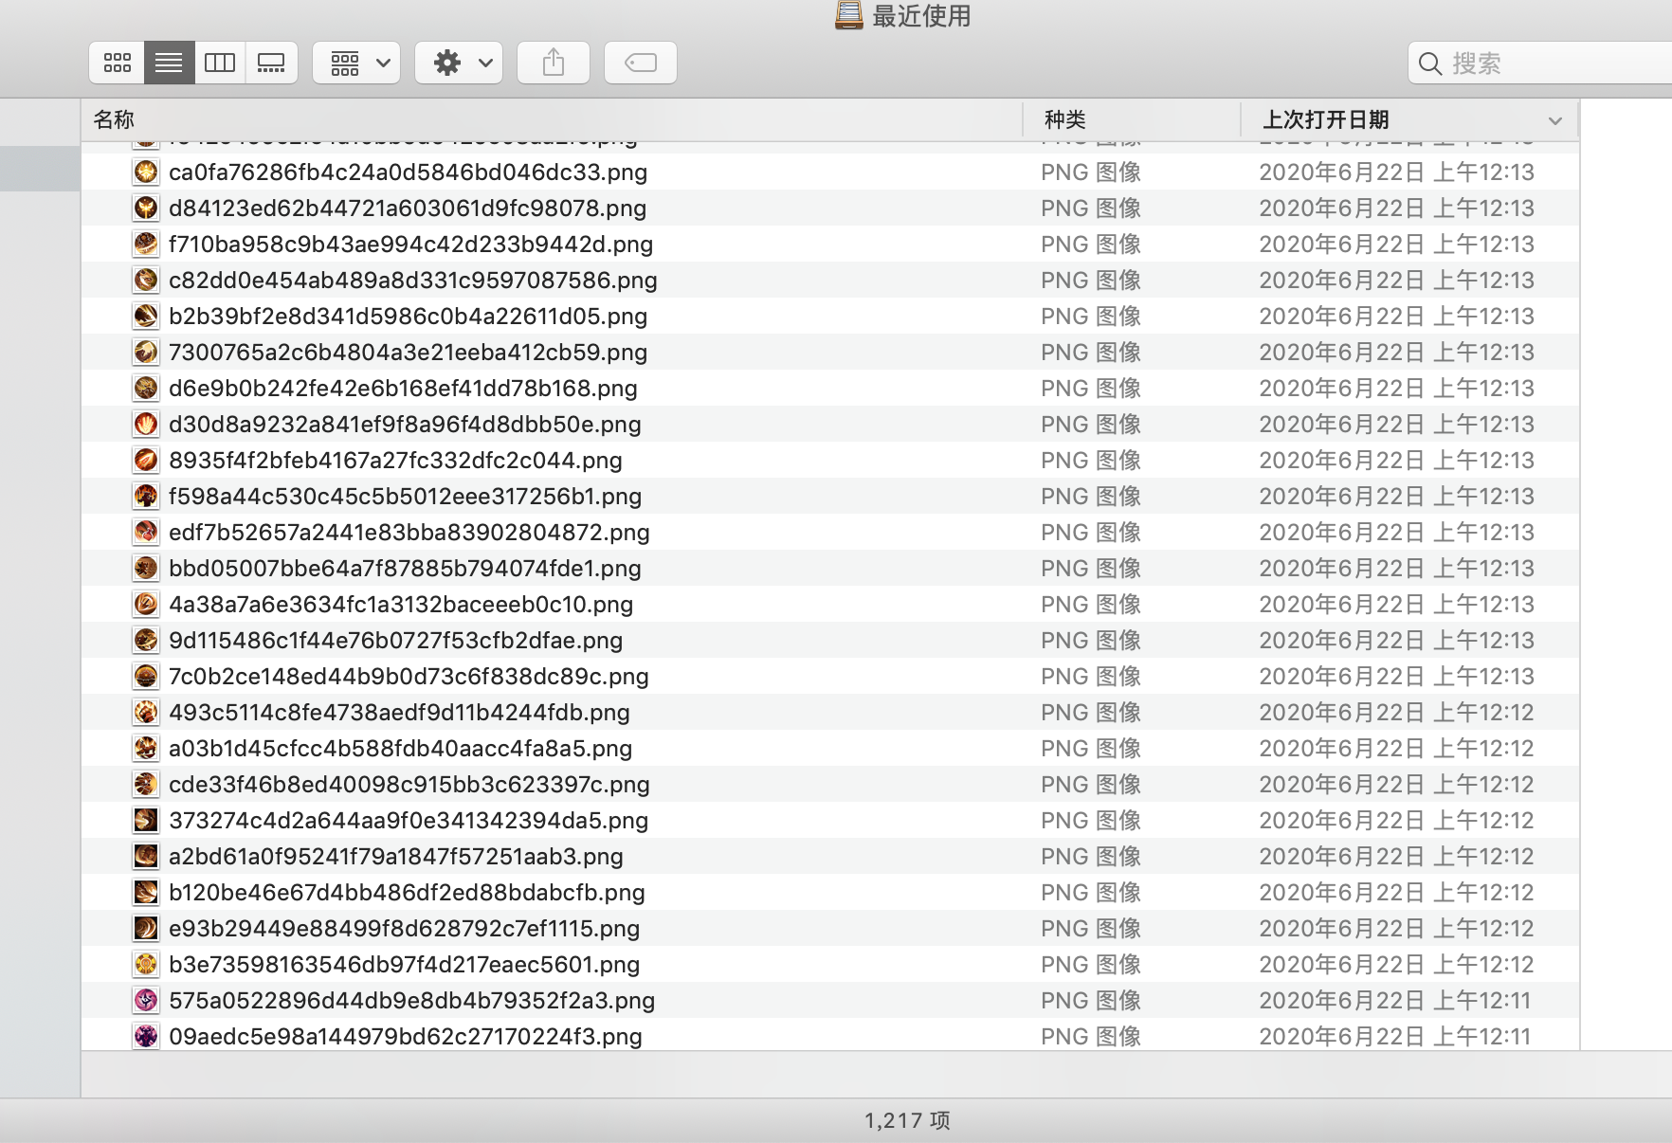Viewport: 1672px width, 1143px height.
Task: Switch to column view mode
Action: pyautogui.click(x=220, y=63)
